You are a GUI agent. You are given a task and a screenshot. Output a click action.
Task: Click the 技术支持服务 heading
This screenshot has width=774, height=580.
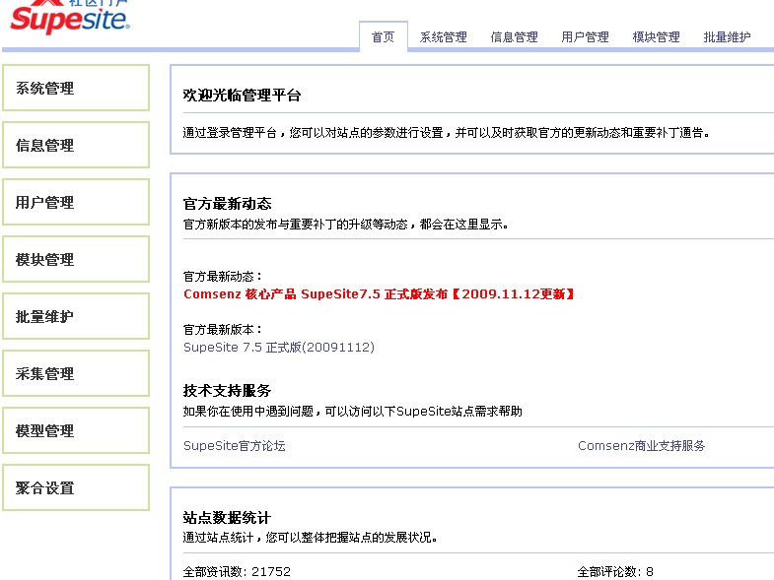pos(227,391)
